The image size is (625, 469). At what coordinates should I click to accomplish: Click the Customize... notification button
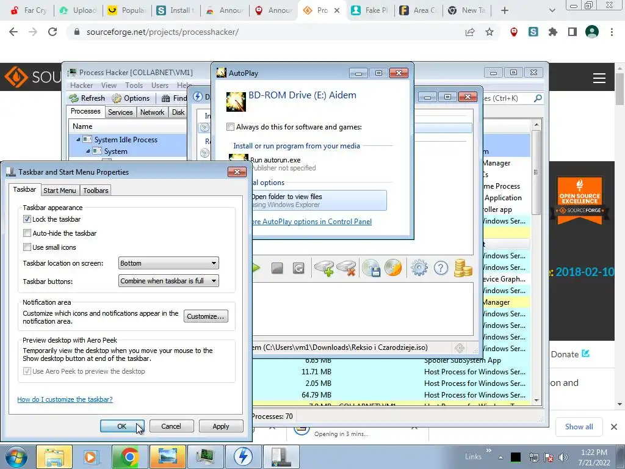point(206,316)
